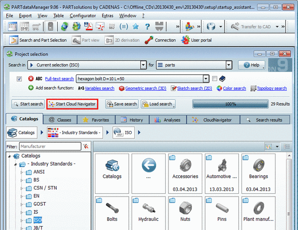Open the Export menu
This screenshot has height=230, width=298.
(x=25, y=16)
